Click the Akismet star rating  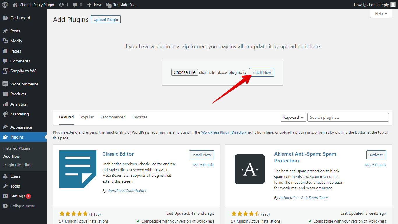[x=245, y=214]
